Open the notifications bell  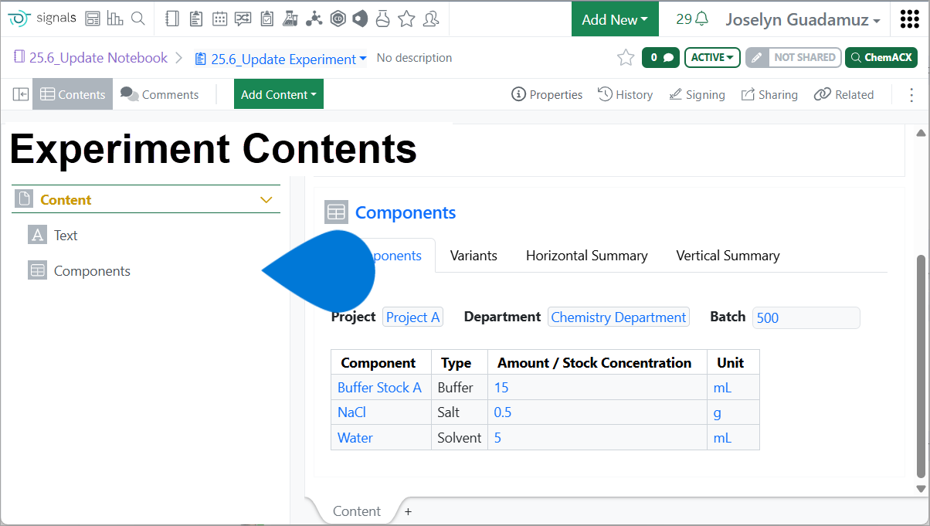pos(701,19)
